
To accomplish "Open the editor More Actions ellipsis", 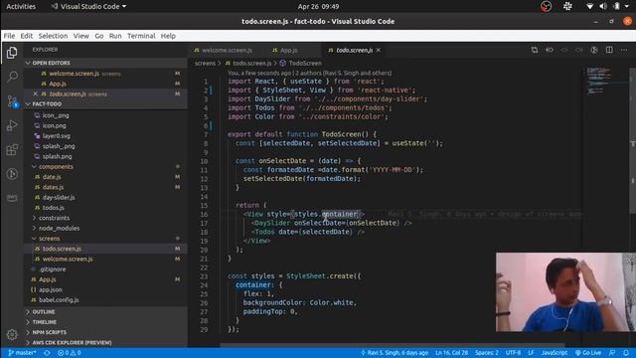I will pos(624,50).
